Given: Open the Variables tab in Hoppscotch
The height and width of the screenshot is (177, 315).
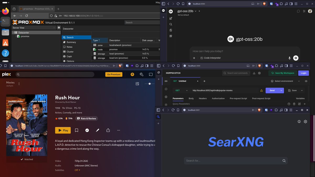Looking at the screenshot, I should (300, 99).
